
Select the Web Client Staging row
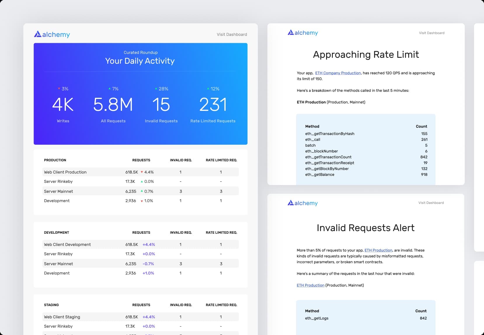click(x=62, y=317)
